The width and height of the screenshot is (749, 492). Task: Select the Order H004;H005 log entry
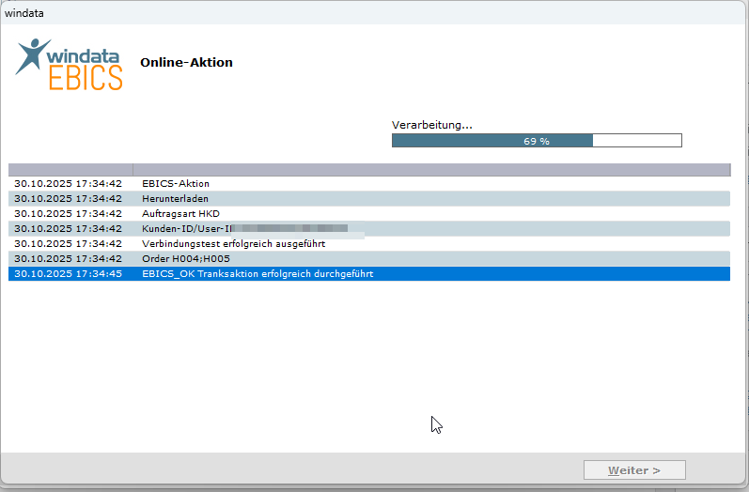click(x=185, y=258)
